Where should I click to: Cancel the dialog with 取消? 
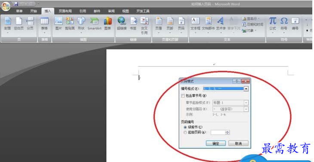pos(238,144)
